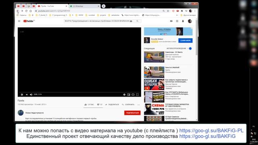Open the СХЕМА +1000 РУБ video thumbnail

[x=154, y=109]
